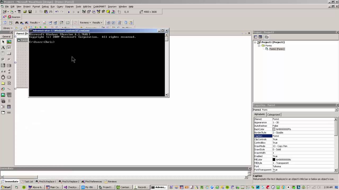Open the File menu
Image resolution: width=339 pixels, height=190 pixels.
point(7,7)
